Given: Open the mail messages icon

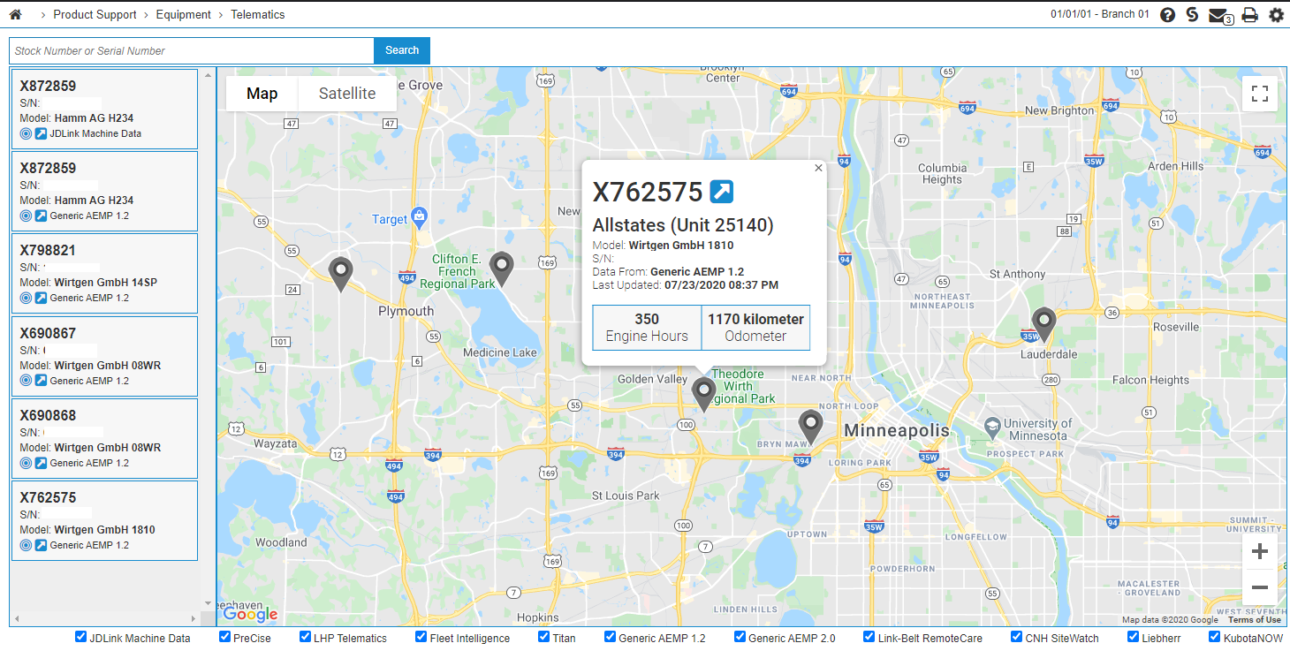Looking at the screenshot, I should tap(1220, 15).
